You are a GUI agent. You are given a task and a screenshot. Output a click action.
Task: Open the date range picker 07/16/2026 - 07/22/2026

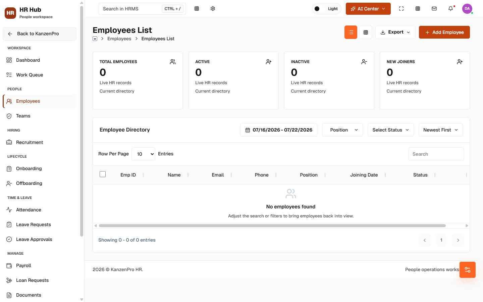tap(279, 130)
